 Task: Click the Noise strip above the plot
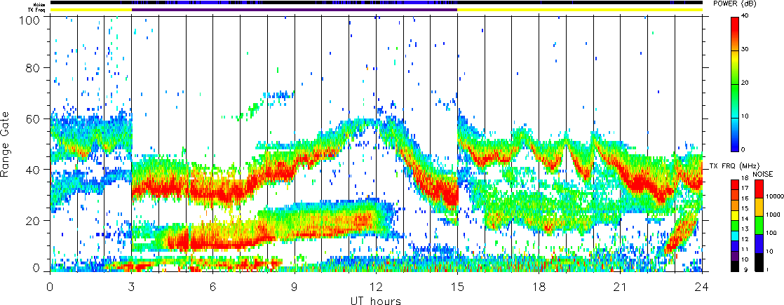pyautogui.click(x=377, y=3)
